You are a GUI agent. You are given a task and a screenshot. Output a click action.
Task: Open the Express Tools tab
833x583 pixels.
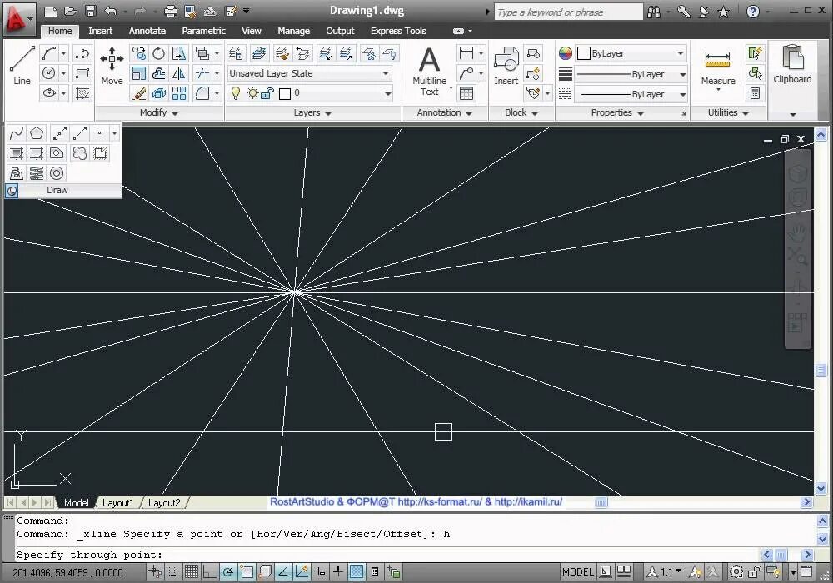398,31
